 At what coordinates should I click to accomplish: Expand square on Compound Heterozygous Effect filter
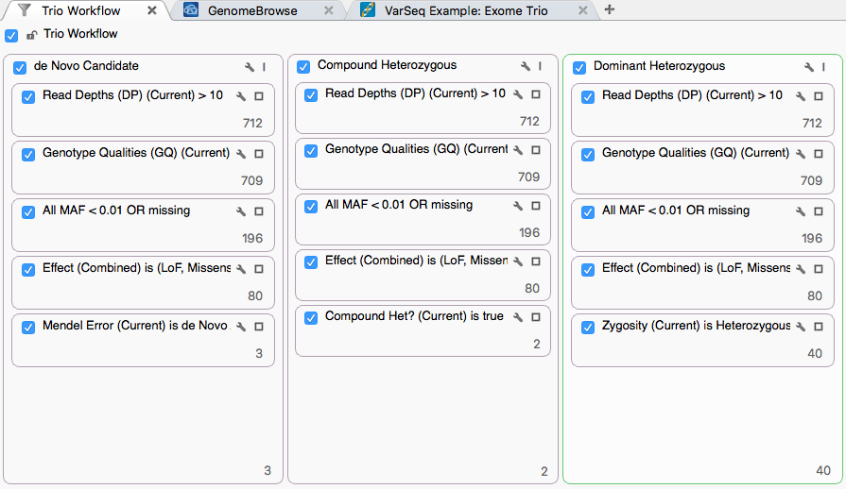pyautogui.click(x=536, y=261)
